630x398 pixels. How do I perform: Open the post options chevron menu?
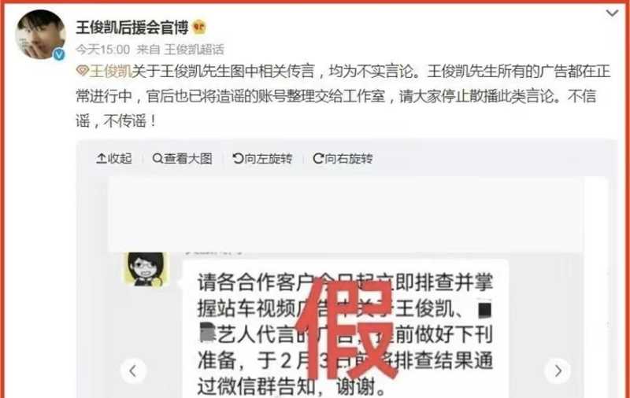click(x=612, y=13)
